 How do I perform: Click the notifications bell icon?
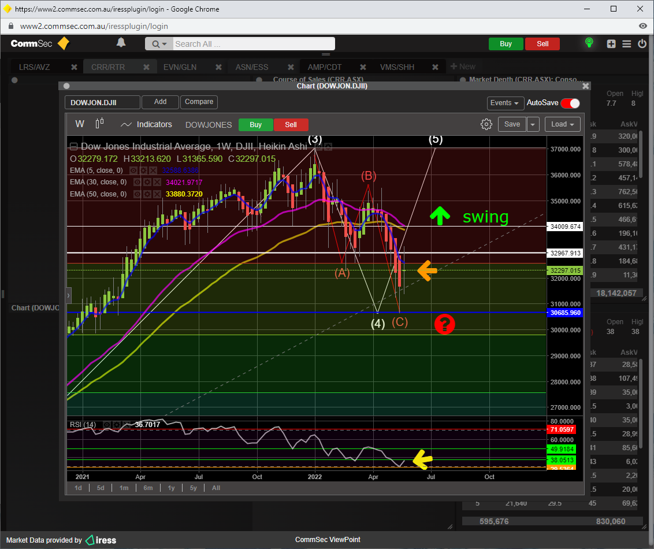(121, 43)
